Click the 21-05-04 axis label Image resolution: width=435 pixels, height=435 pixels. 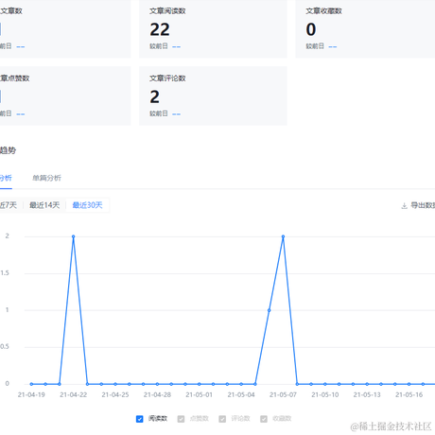click(241, 394)
